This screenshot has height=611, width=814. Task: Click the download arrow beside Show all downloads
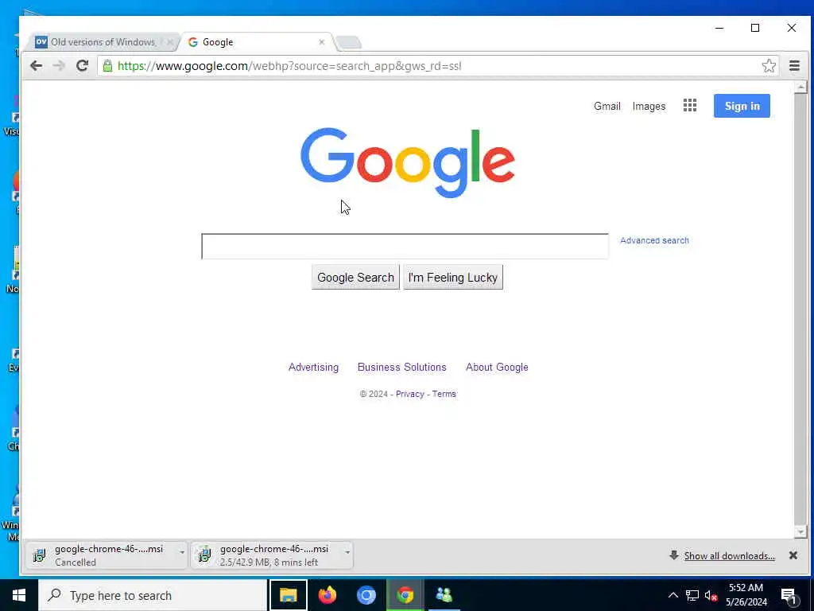click(674, 555)
